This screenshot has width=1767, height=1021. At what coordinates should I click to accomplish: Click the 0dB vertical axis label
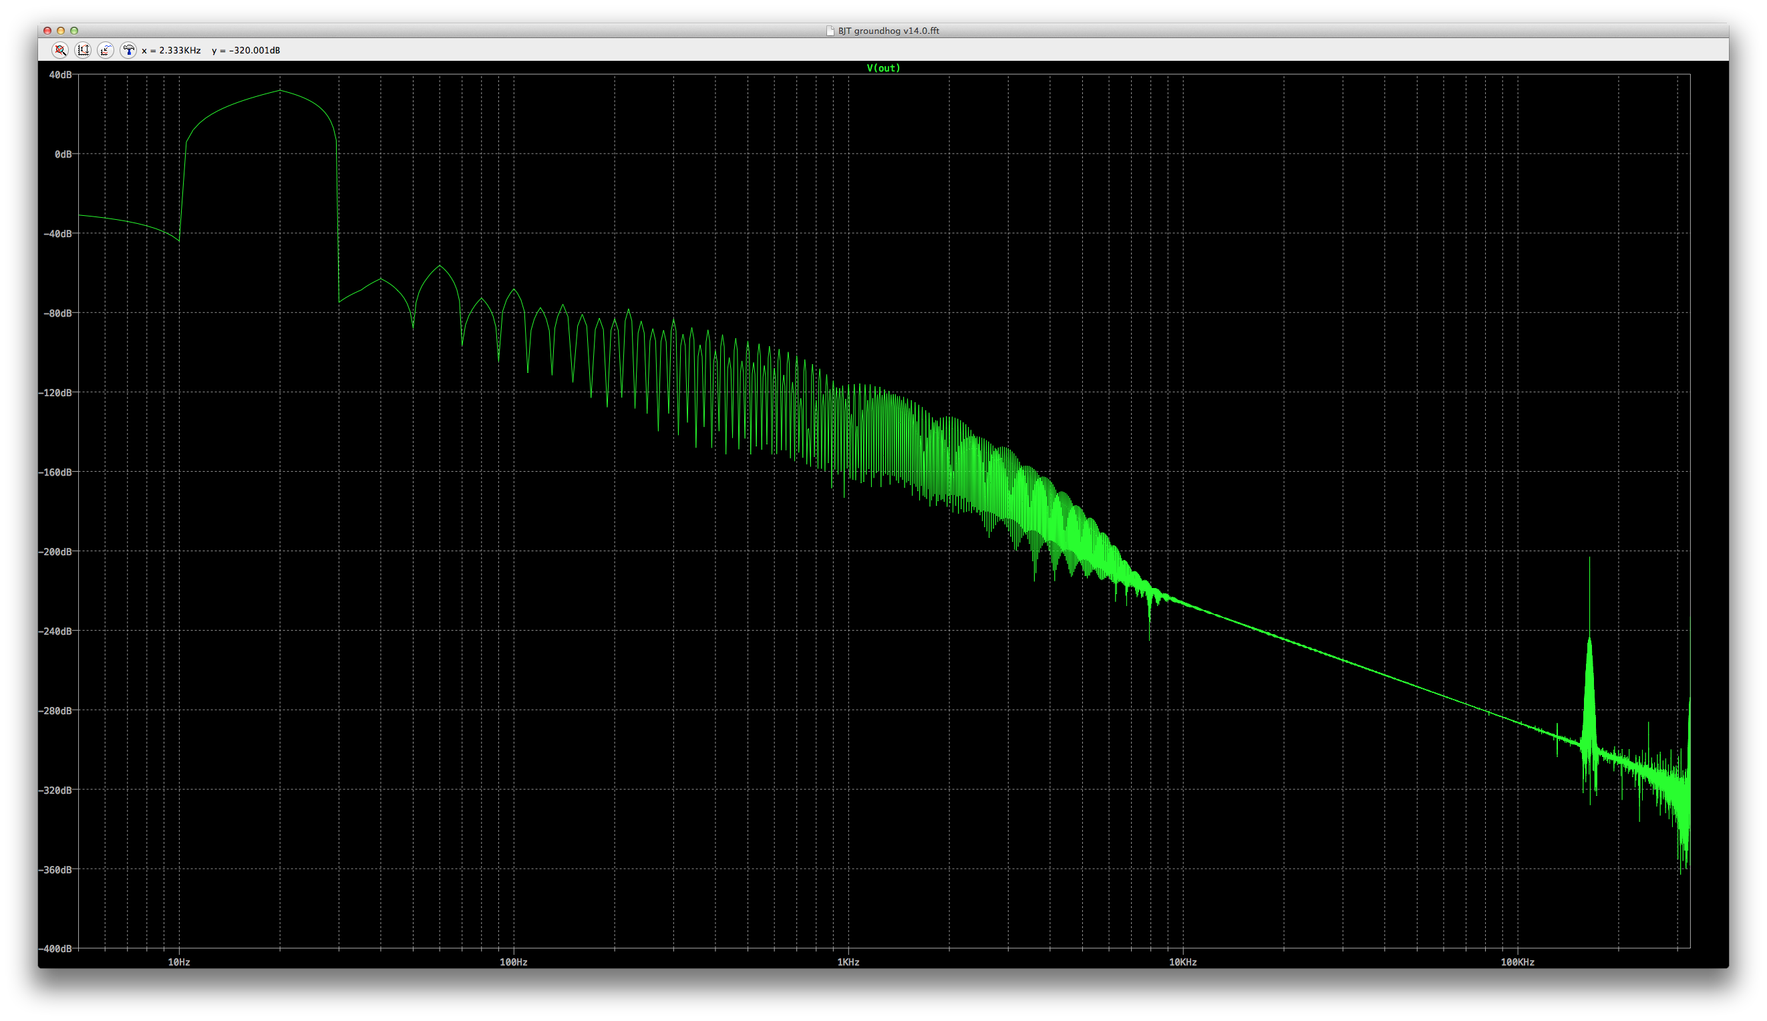click(x=63, y=154)
